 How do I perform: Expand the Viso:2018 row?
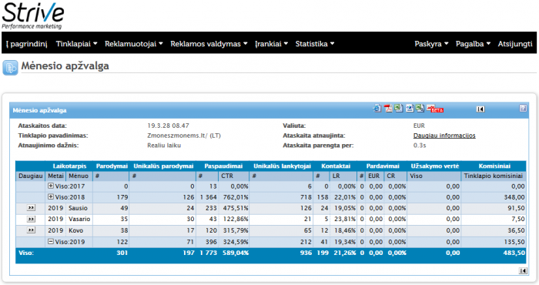coord(51,197)
